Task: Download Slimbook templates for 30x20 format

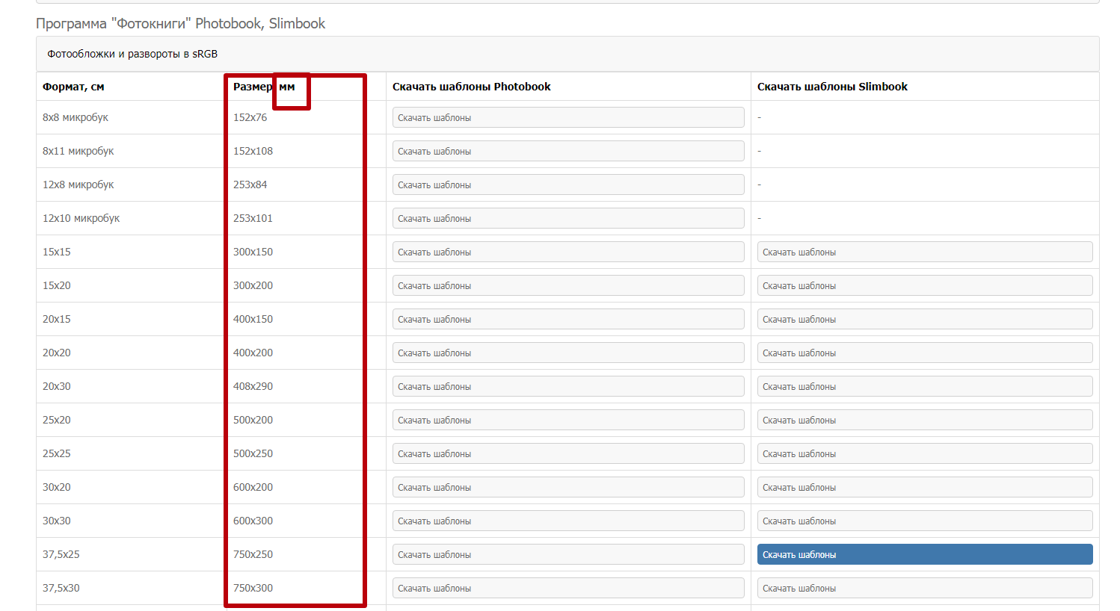Action: click(924, 487)
